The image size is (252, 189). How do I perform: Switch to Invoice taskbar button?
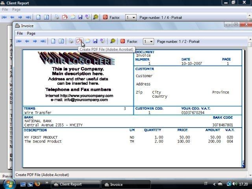coord(126,184)
